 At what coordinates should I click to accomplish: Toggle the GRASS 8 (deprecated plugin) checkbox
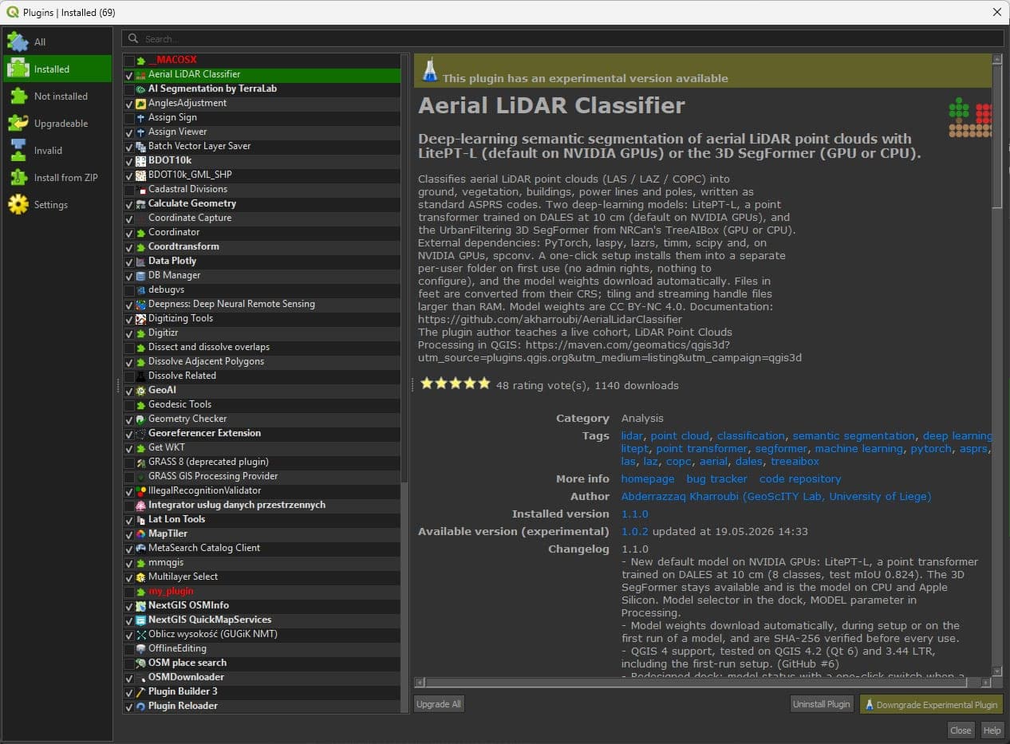click(129, 462)
